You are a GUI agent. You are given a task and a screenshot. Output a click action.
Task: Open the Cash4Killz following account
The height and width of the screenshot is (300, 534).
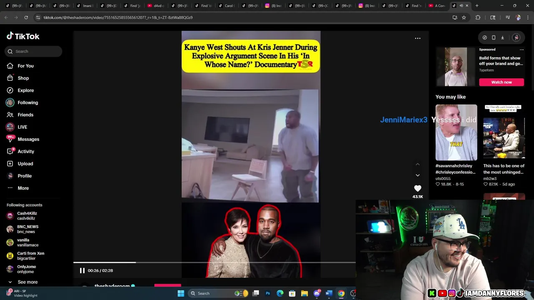pos(27,216)
